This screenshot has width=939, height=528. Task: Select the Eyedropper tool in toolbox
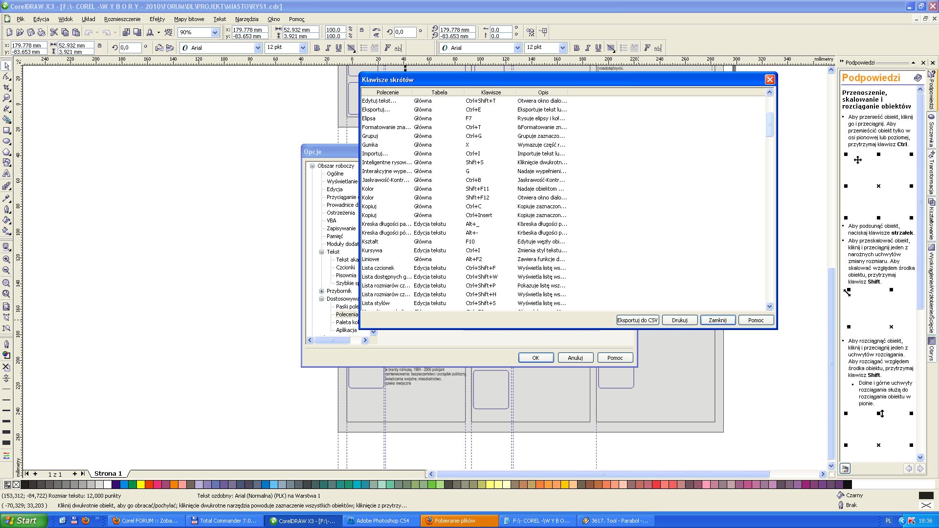tap(6, 198)
